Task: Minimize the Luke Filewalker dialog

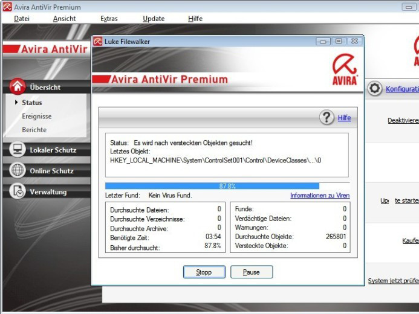Action: [x=323, y=41]
